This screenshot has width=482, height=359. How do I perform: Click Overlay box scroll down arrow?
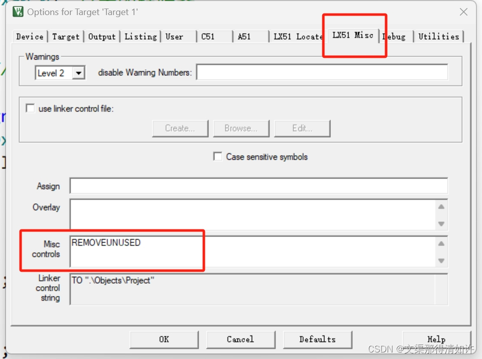pyautogui.click(x=441, y=223)
